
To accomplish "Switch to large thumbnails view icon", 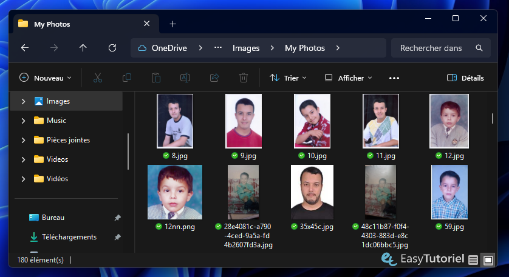I will click(488, 260).
